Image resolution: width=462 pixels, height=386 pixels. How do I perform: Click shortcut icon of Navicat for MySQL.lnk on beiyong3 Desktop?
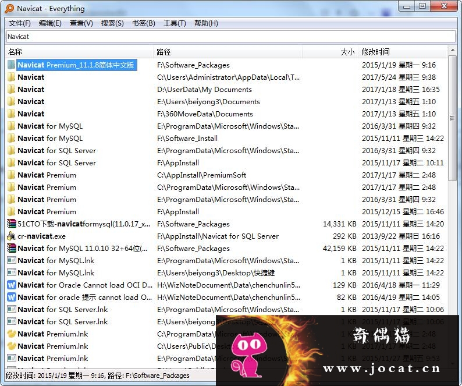pyautogui.click(x=11, y=273)
